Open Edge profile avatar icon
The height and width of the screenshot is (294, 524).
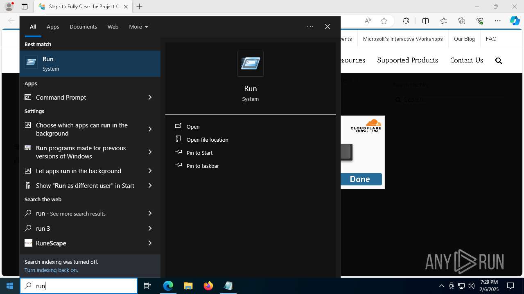9,7
